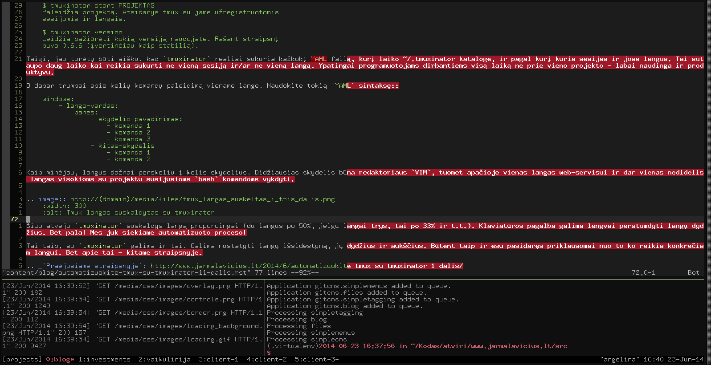Switch to 4:client-2 tmux window
Screen dimensions: 711x365
tap(266, 359)
